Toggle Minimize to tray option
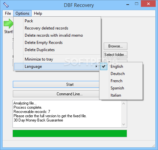158x150 pixels. [x=57, y=59]
